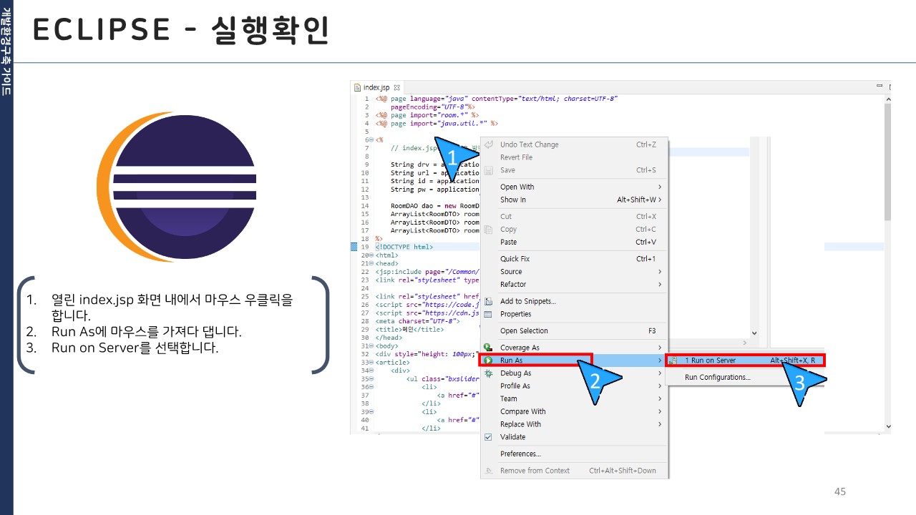Collapse the li fold at line 36
Screen dimensions: 916x515
[x=372, y=388]
